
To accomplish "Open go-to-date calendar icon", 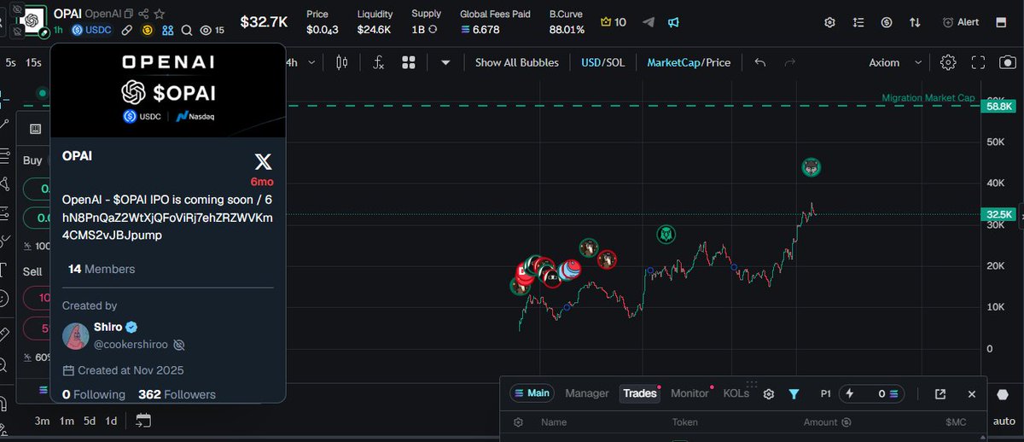I will (x=143, y=420).
